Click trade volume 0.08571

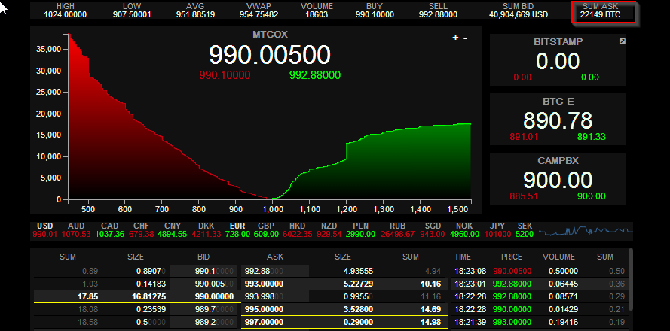[x=564, y=296]
